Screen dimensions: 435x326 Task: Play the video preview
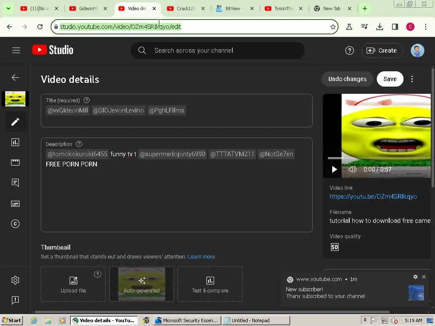[334, 169]
